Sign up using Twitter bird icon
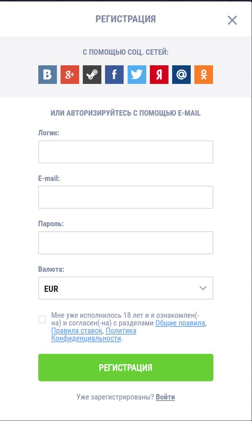Screen dimensions: 252x421 pyautogui.click(x=137, y=75)
